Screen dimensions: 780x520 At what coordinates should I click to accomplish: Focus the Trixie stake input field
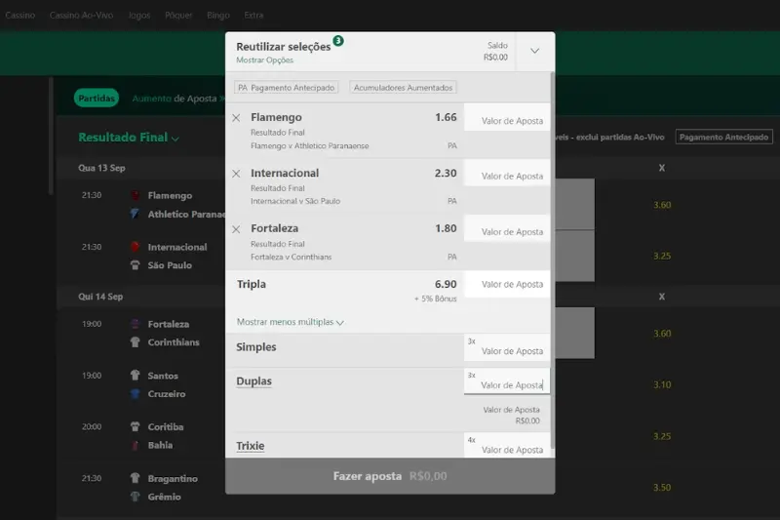(x=507, y=445)
